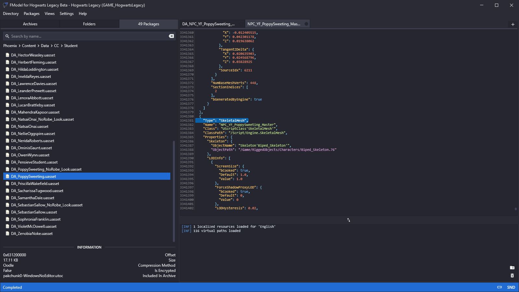Go to Data in the breadcrumb
The image size is (519, 292).
[45, 46]
